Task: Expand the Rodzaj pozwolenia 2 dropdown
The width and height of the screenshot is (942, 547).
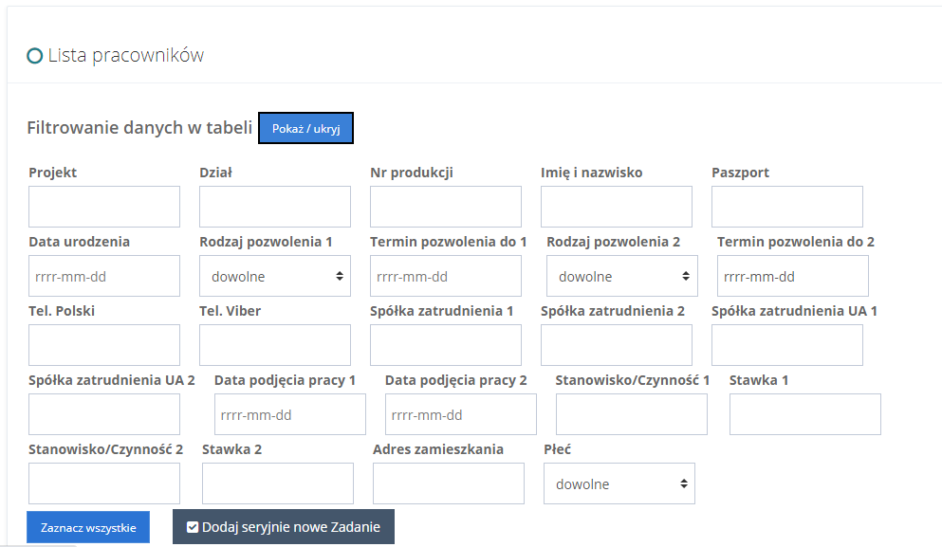Action: (622, 276)
